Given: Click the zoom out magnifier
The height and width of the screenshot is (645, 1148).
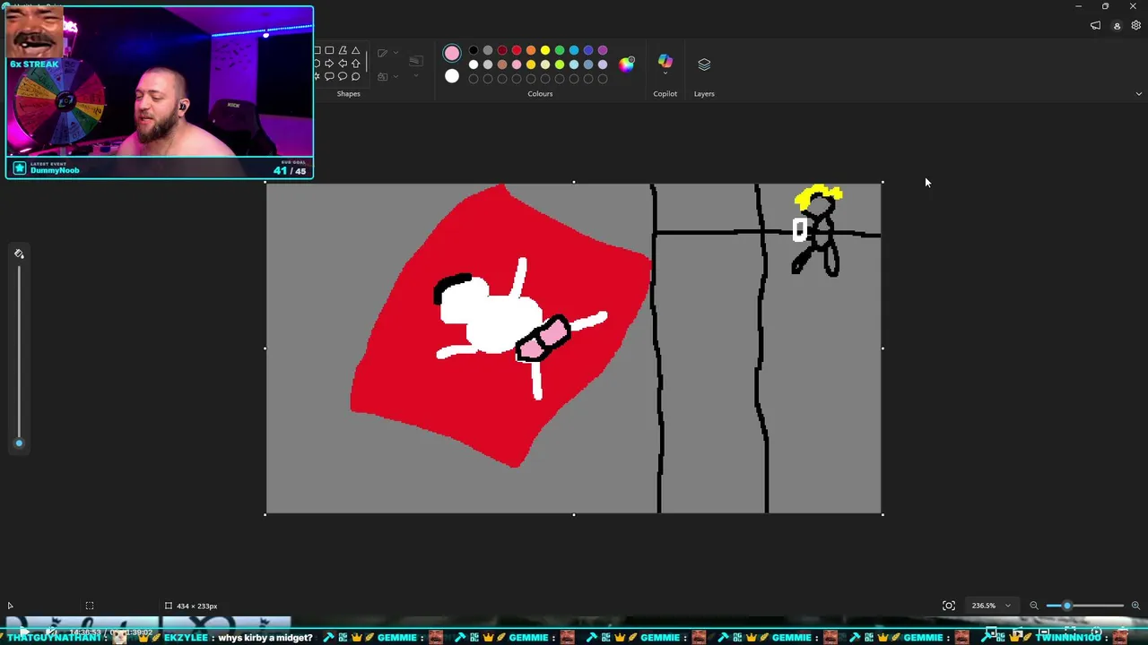Looking at the screenshot, I should coord(1034,606).
